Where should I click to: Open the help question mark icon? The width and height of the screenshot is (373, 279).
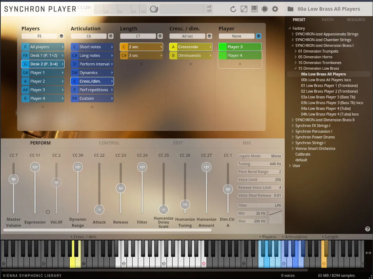coord(368,229)
